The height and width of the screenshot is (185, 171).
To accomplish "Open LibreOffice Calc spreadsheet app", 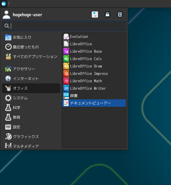I will click(x=86, y=59).
